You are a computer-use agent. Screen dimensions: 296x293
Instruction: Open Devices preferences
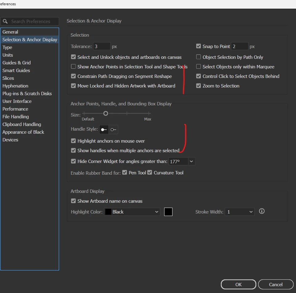[30, 140]
